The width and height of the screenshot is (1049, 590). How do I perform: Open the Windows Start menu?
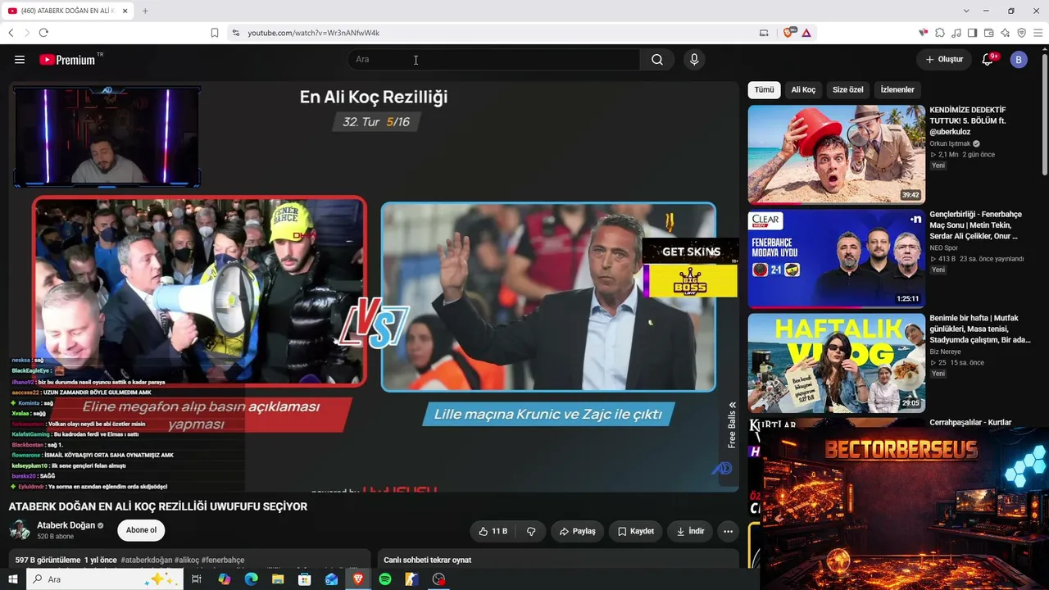[x=12, y=579]
